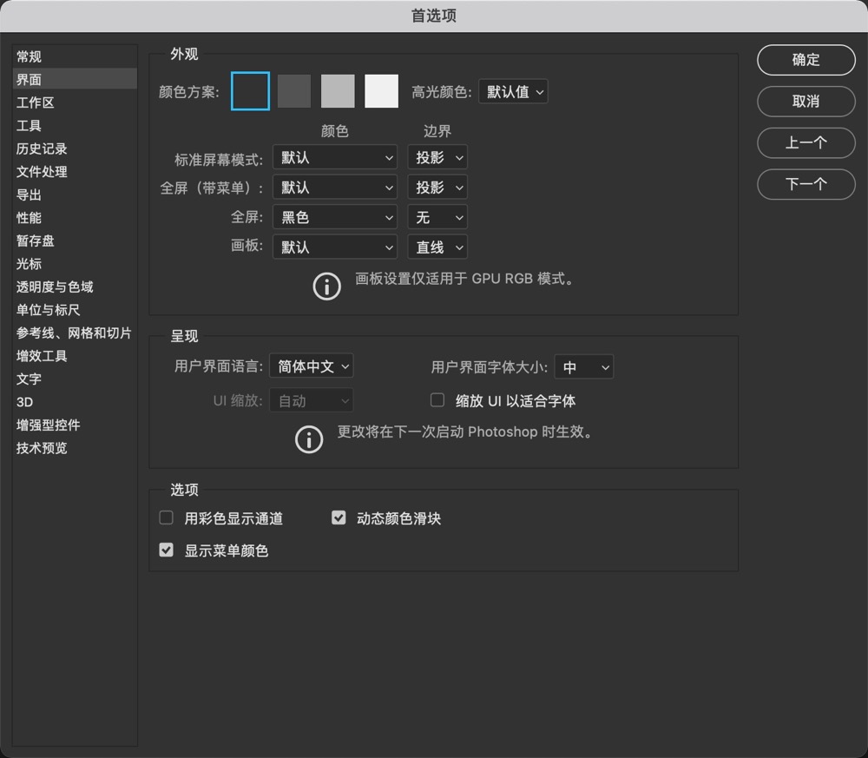Viewport: 868px width, 758px height.
Task: Open the 用户界面字体大小 dropdown
Action: [583, 366]
